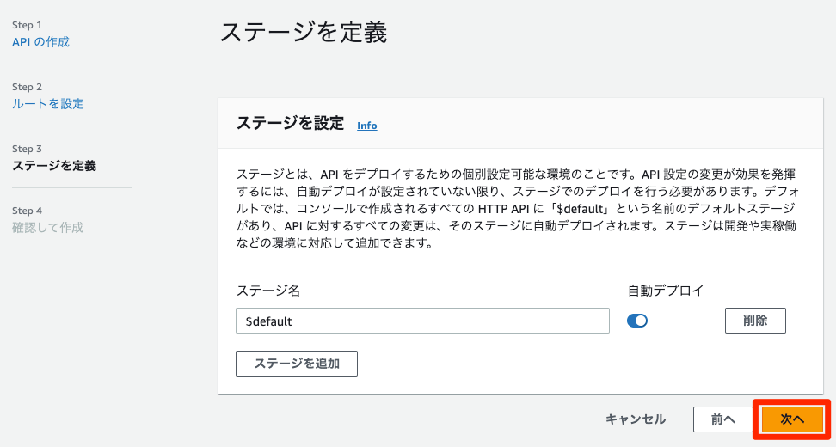The image size is (836, 447).
Task: Click the page title "ステージを定義"
Action: tap(304, 33)
